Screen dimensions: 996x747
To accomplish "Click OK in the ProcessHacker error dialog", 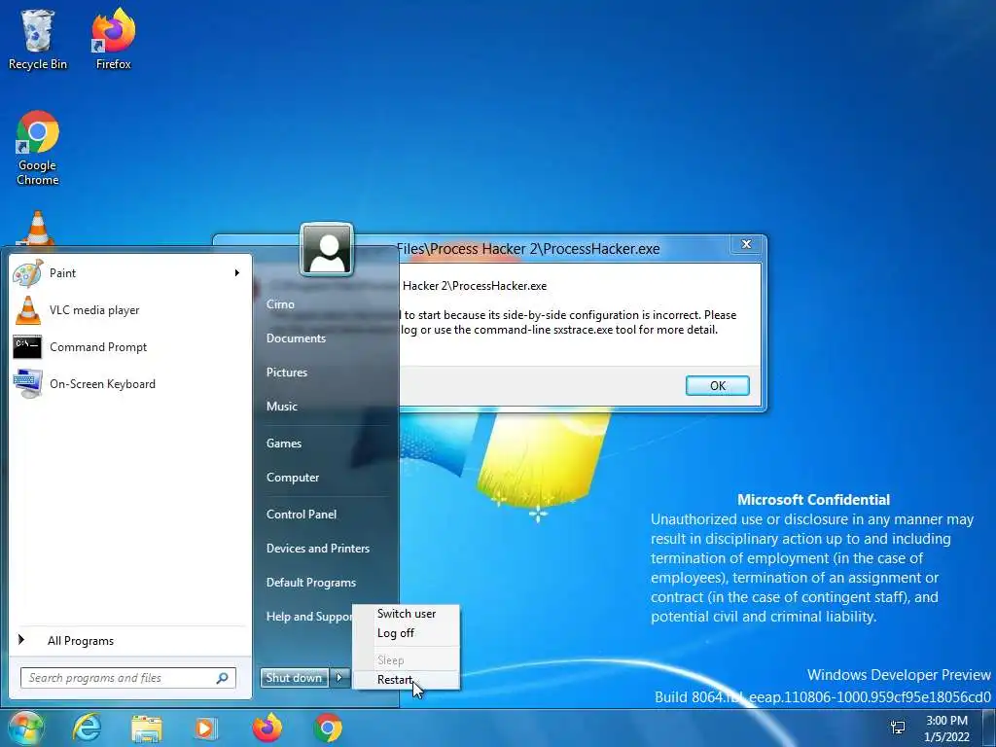I will (717, 385).
